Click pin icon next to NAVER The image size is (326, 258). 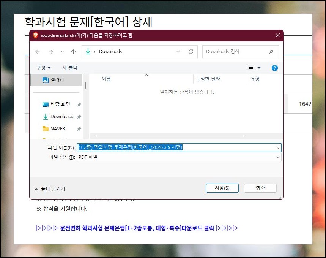coord(79,129)
